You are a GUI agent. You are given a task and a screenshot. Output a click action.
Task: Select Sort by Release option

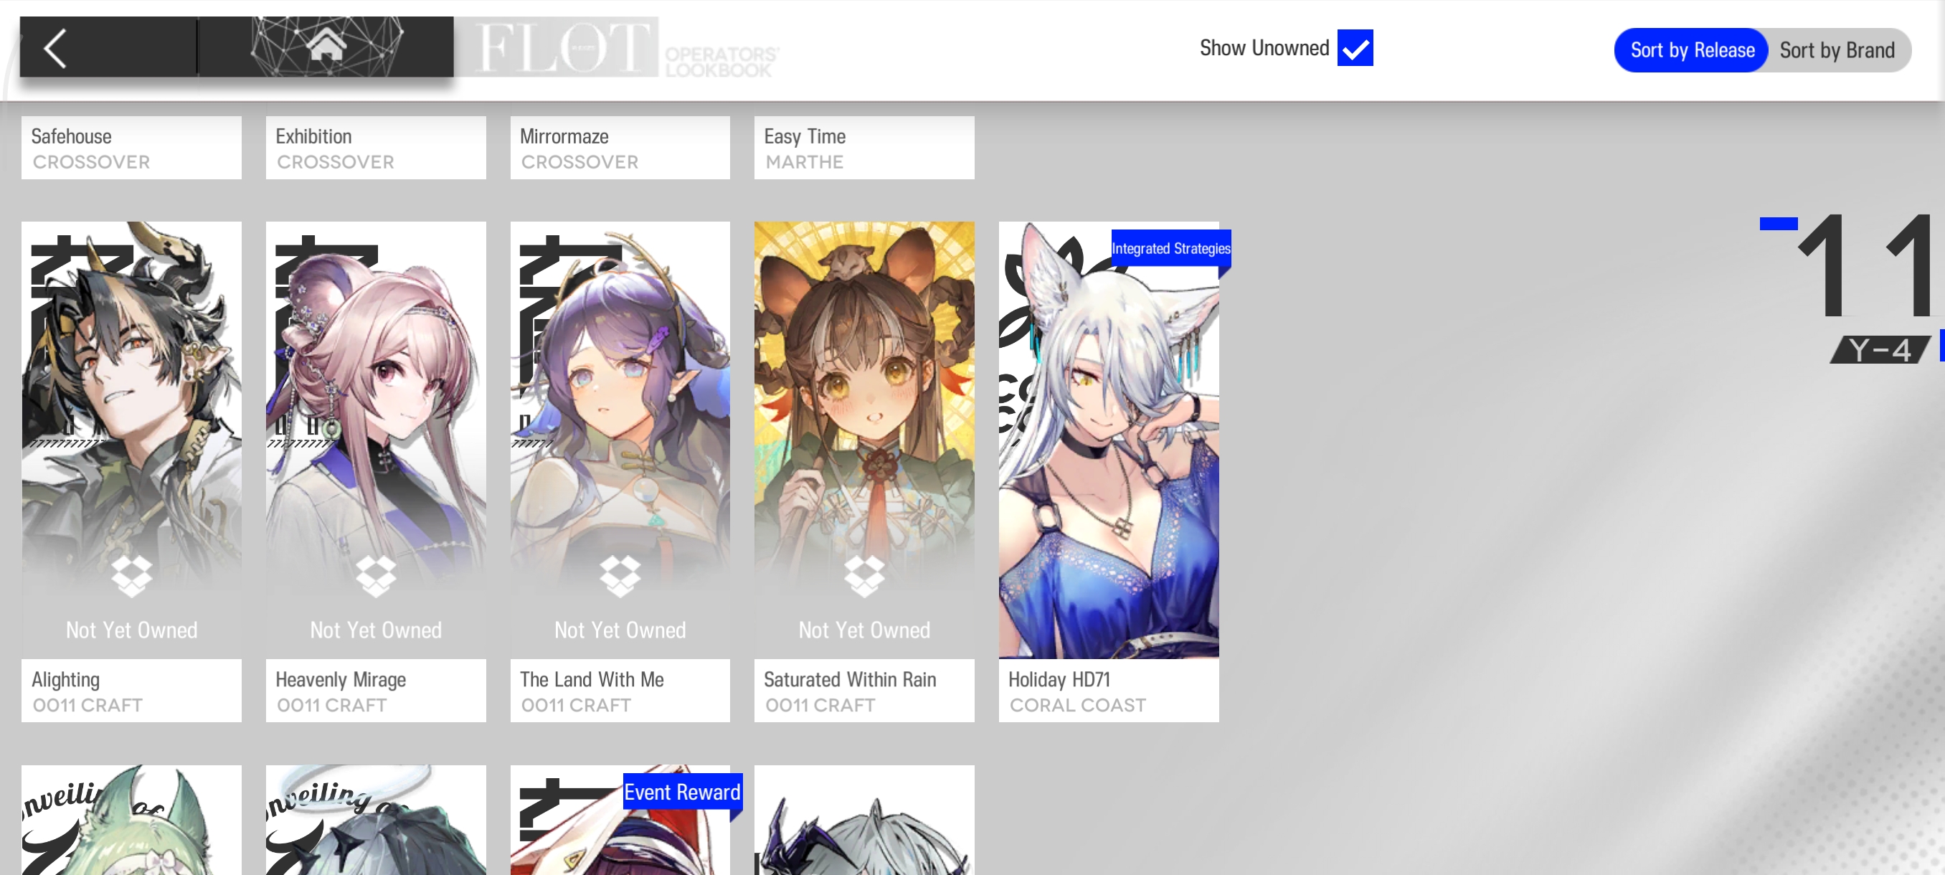[1691, 49]
